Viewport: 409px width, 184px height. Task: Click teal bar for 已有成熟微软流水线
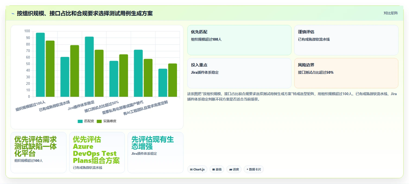click(65, 77)
